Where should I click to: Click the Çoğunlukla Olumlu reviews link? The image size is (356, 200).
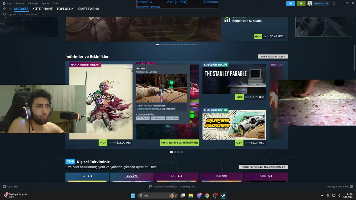click(147, 109)
